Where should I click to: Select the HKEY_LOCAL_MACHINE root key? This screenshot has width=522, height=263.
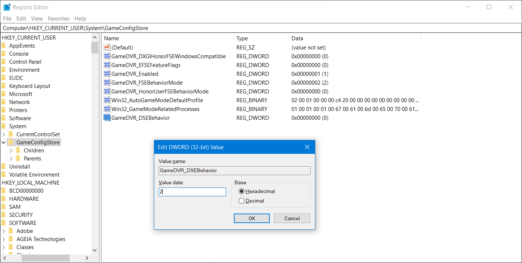point(30,182)
